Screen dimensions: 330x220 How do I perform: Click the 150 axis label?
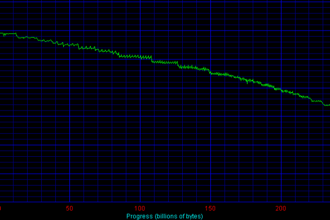point(210,208)
